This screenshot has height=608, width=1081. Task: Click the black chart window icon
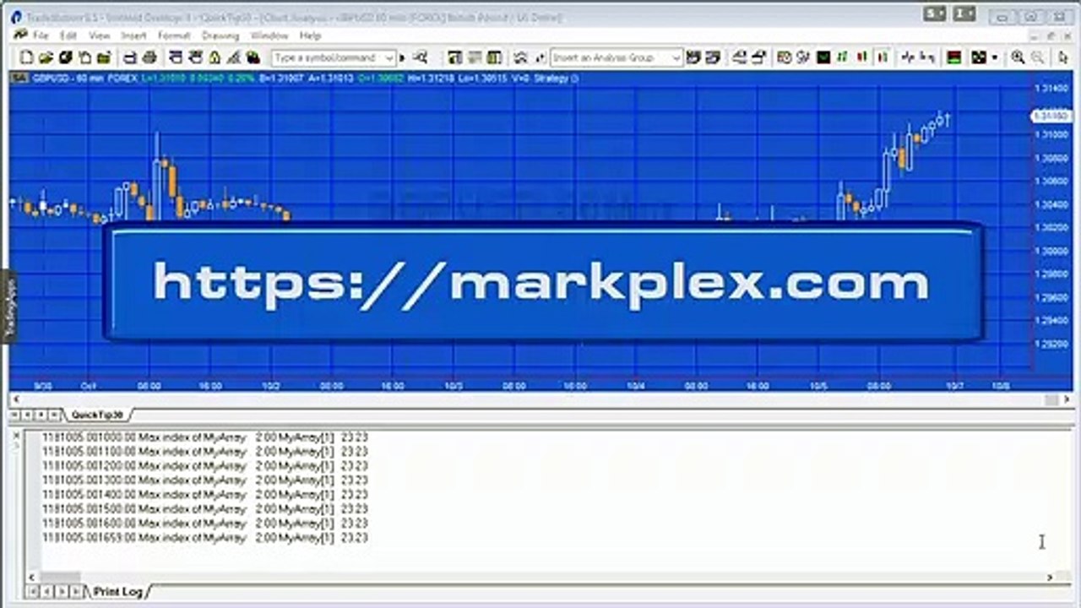pos(823,57)
